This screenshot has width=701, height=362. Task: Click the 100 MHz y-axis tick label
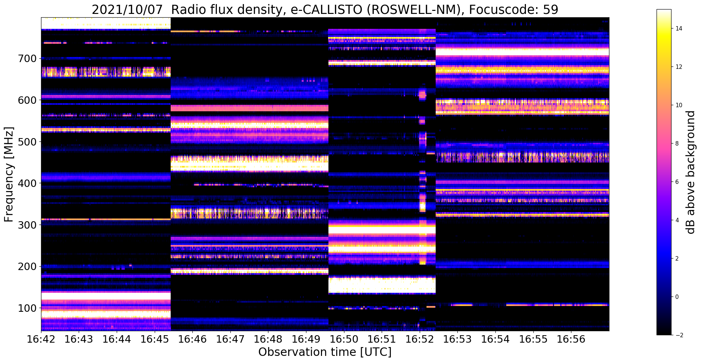pos(26,308)
